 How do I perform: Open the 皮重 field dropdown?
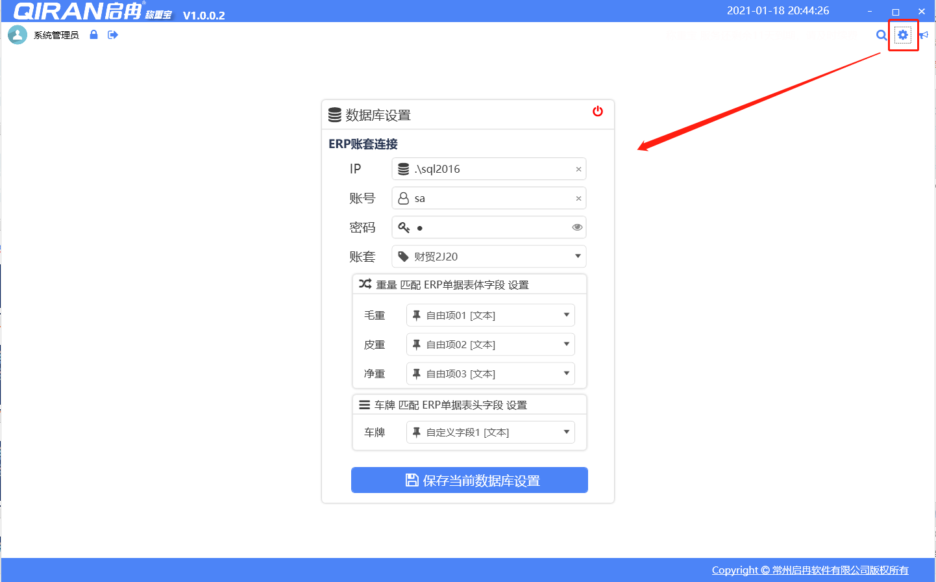pyautogui.click(x=566, y=344)
